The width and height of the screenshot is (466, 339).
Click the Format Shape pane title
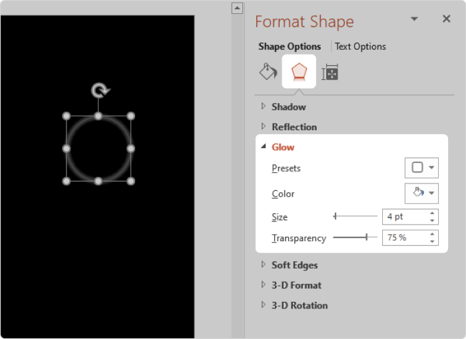point(304,22)
